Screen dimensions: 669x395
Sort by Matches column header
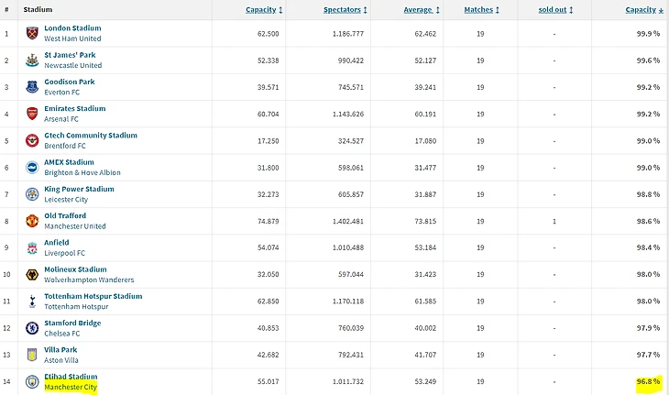pyautogui.click(x=481, y=9)
